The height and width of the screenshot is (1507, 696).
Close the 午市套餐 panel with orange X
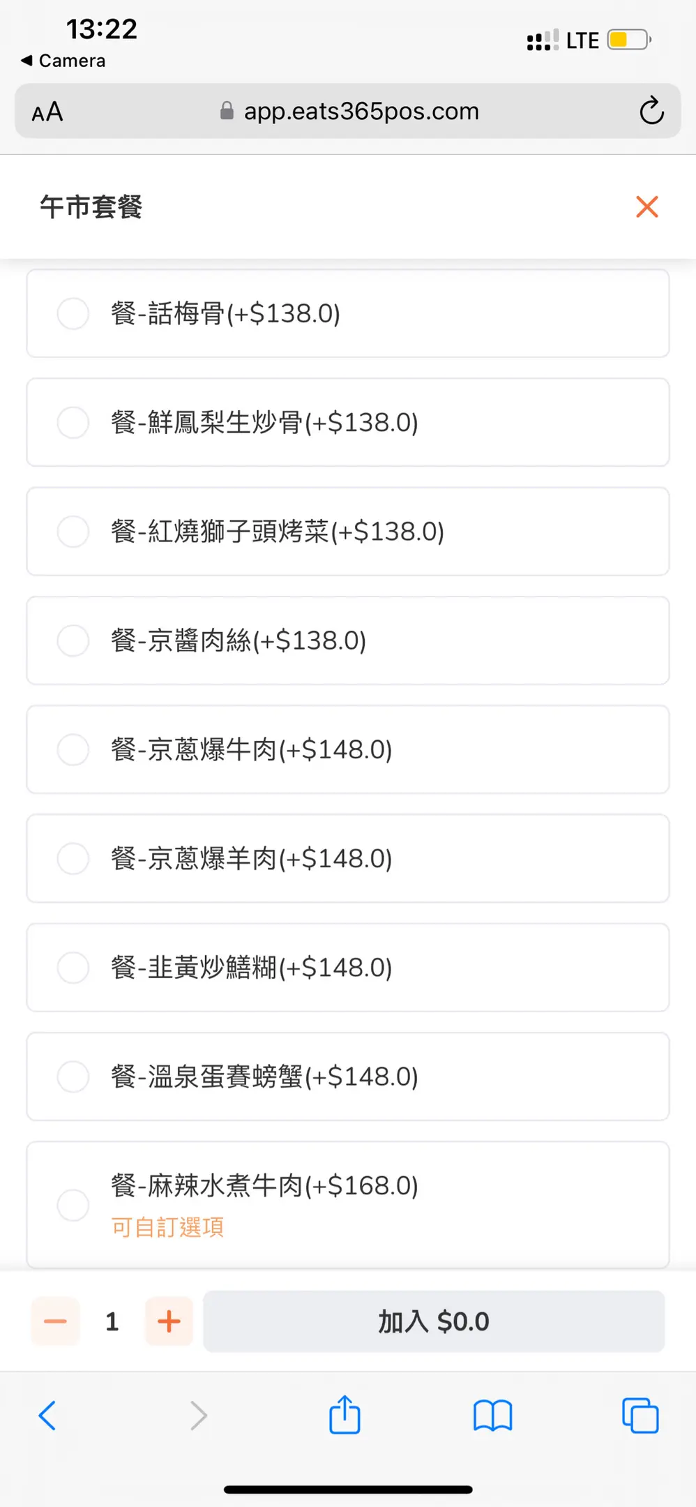(x=646, y=207)
